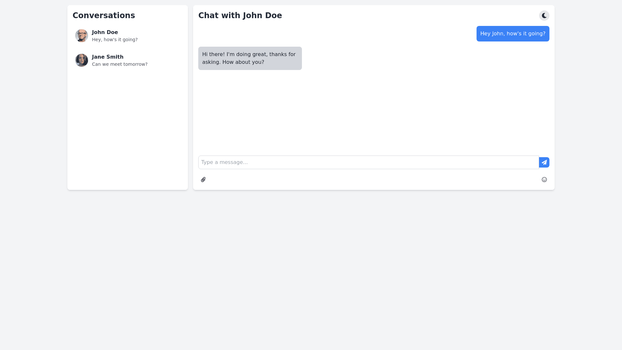Screen dimensions: 622x350
Task: Click the "Chat with John Doe" title
Action: [240, 16]
